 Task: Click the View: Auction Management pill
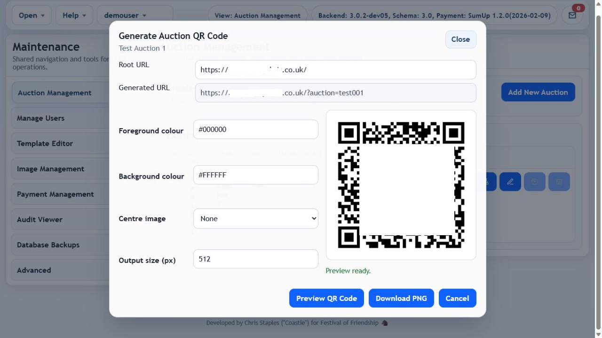click(257, 15)
